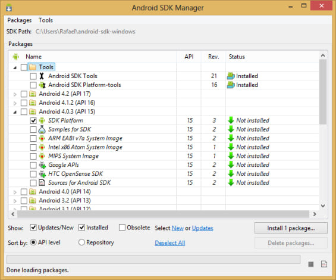Screen dimensions: 336x280
Task: Click the New link to select new packages
Action: [178, 228]
